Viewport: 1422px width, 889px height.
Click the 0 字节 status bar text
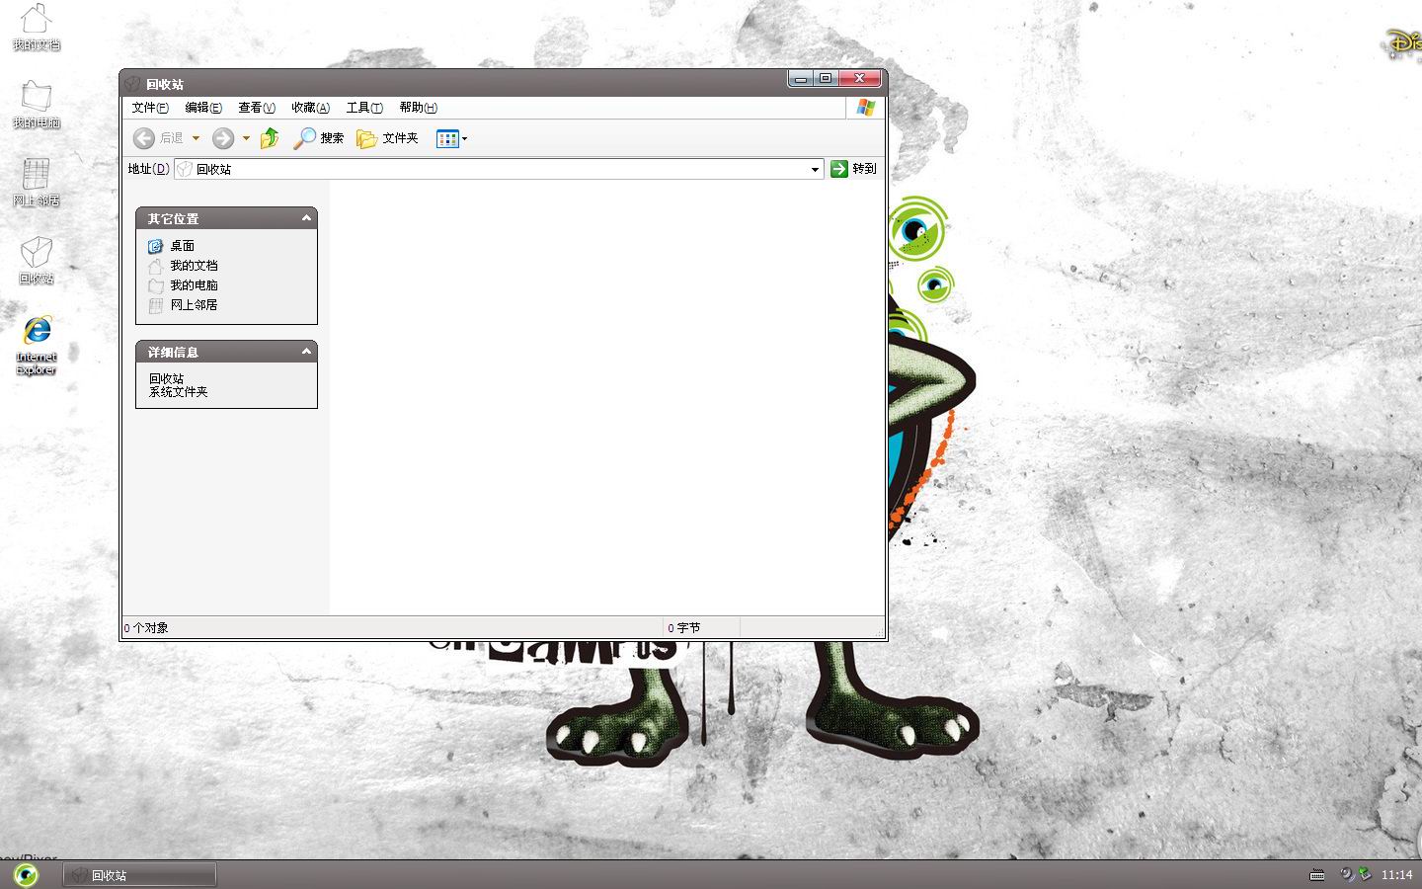(684, 628)
